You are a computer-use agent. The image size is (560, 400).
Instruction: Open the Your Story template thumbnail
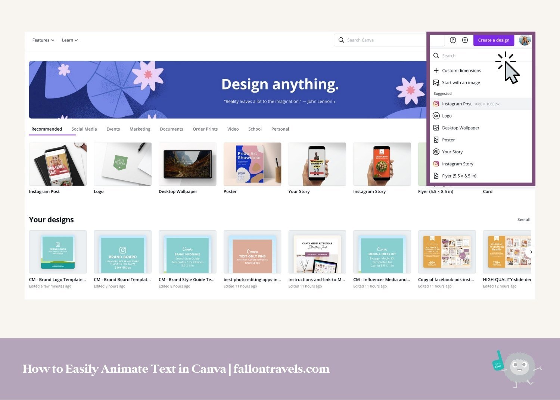[x=317, y=164]
